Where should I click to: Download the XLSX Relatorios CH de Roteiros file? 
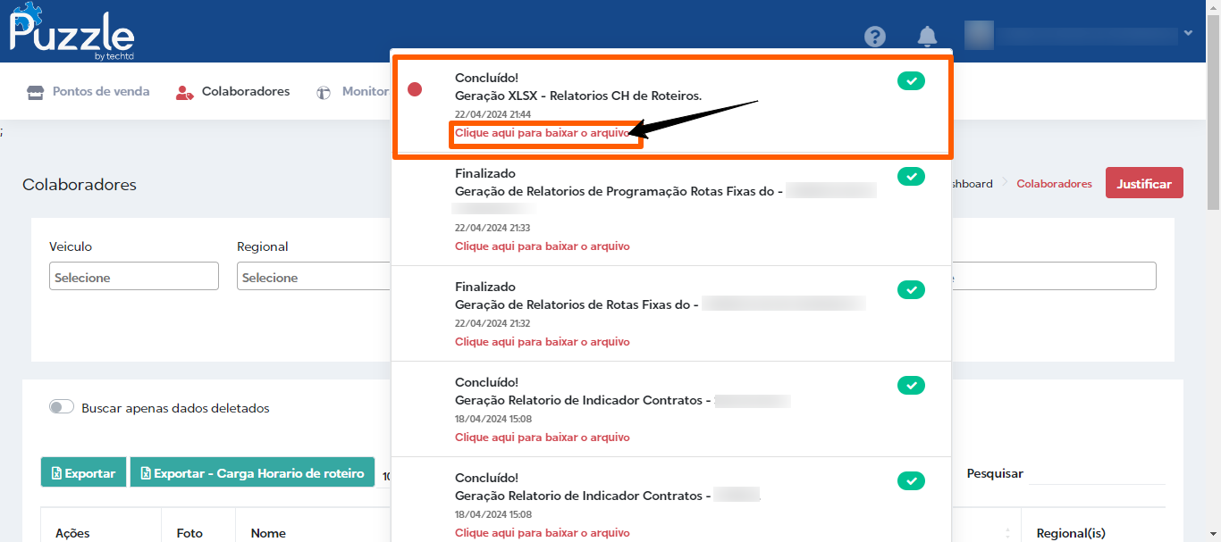[542, 133]
